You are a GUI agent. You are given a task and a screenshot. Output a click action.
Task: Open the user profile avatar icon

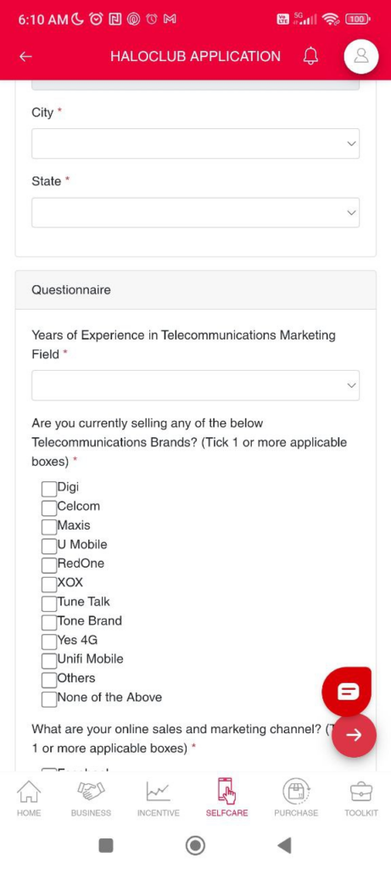click(361, 56)
